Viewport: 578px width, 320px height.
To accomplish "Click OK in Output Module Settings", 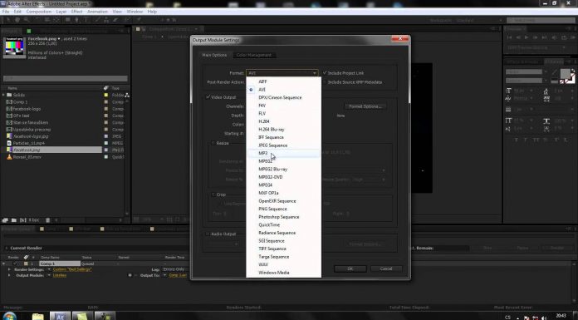I will (x=350, y=268).
